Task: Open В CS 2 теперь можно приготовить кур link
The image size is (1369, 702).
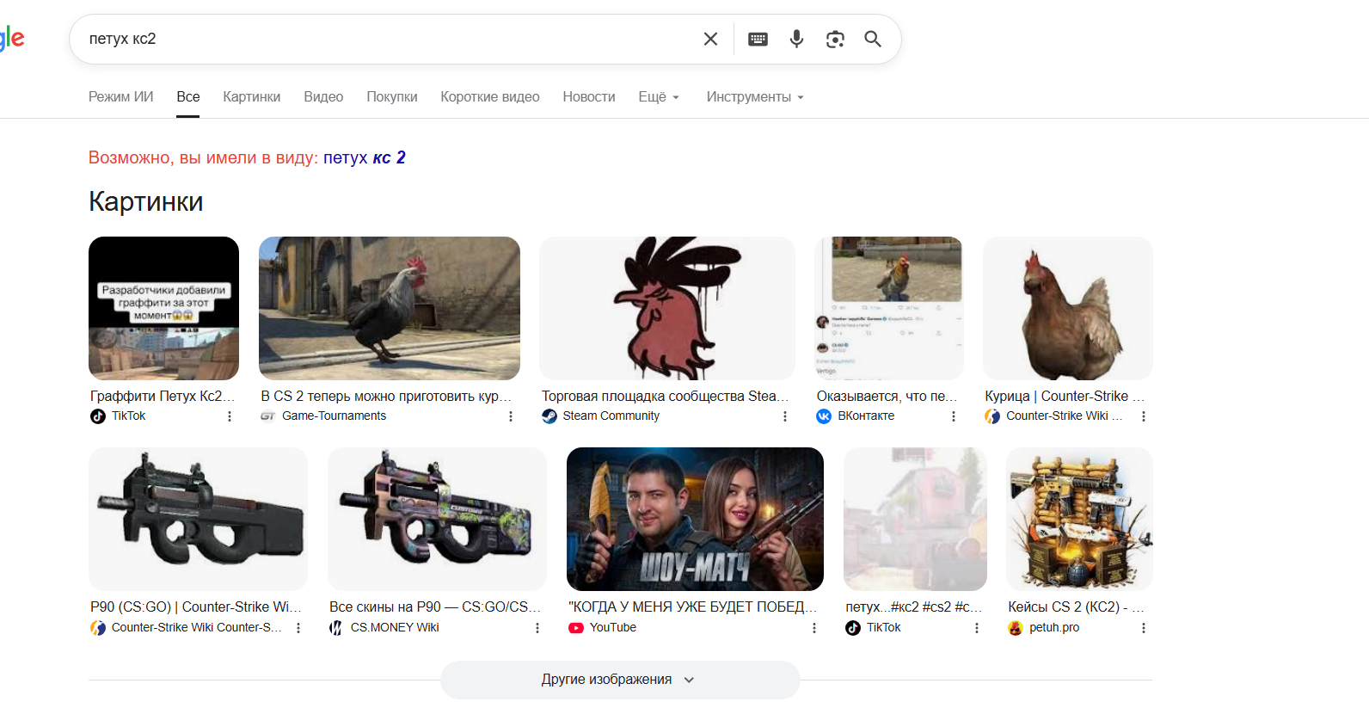Action: 386,396
